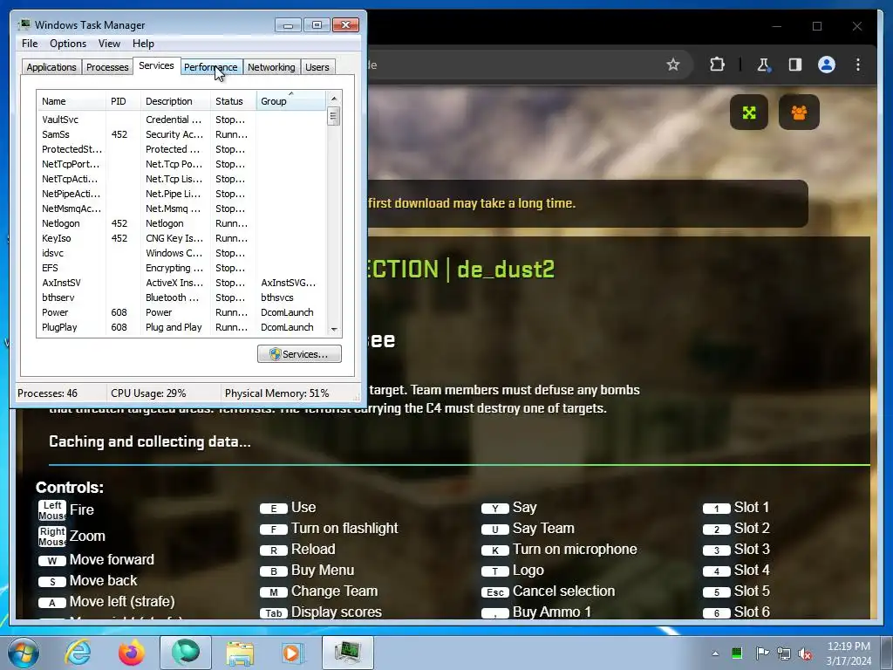Toggle the Chrome side panel icon
Screen dimensions: 893x670
pyautogui.click(x=795, y=65)
